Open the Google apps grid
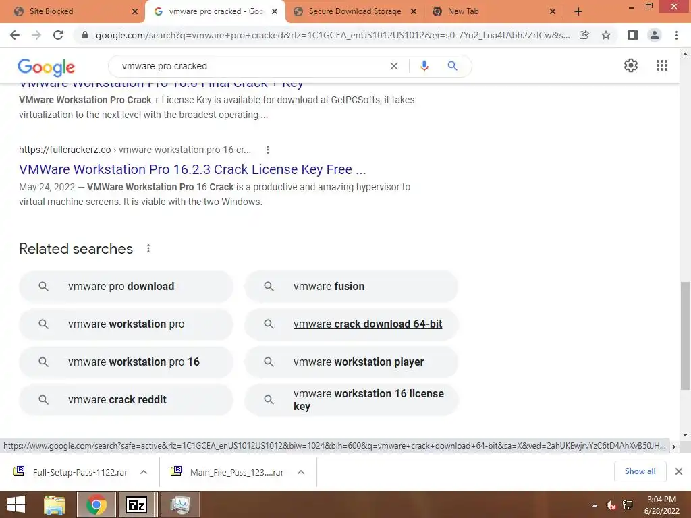 click(662, 65)
